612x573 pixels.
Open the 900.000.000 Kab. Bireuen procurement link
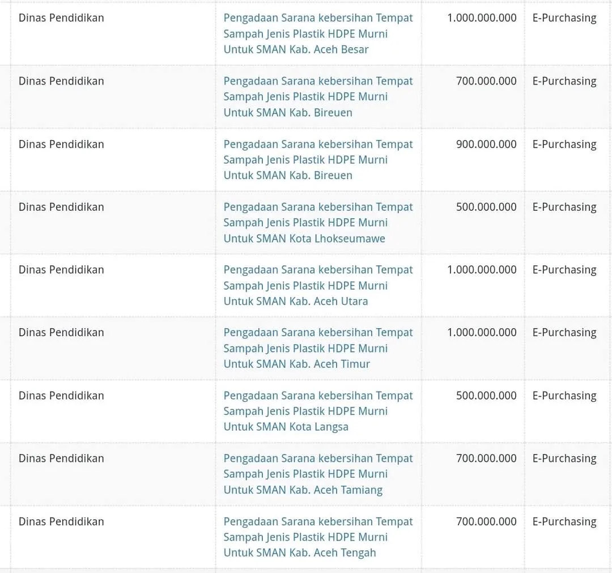318,160
